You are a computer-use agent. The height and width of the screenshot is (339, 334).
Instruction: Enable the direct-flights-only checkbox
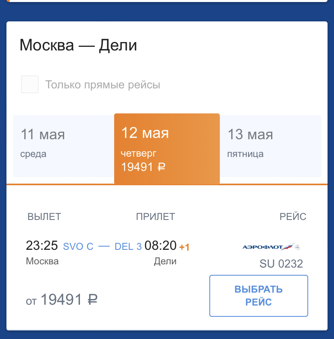coord(30,84)
